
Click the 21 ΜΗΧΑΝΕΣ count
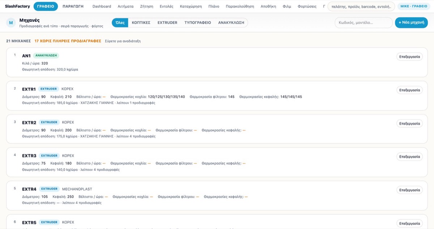click(x=18, y=41)
